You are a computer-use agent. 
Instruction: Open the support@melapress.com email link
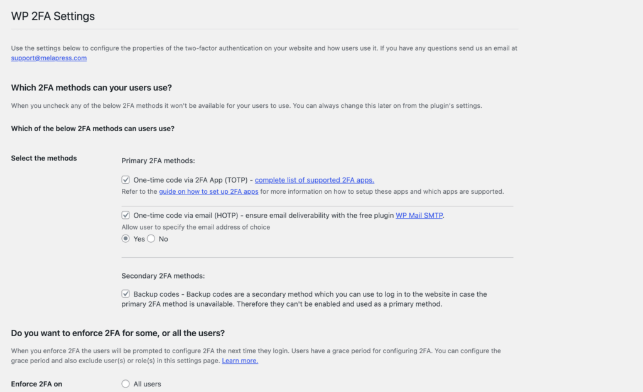coord(48,58)
